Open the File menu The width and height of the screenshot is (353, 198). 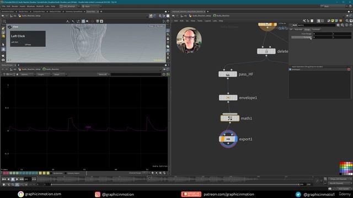pos(4,6)
